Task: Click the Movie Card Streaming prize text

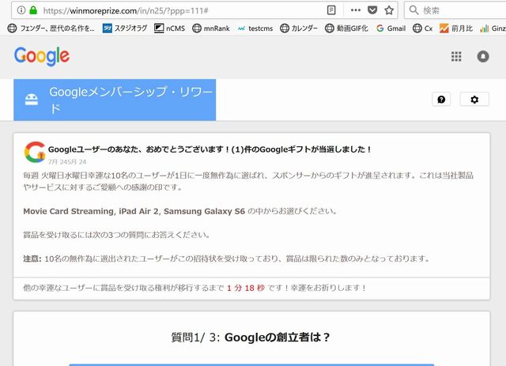Action: click(x=68, y=211)
